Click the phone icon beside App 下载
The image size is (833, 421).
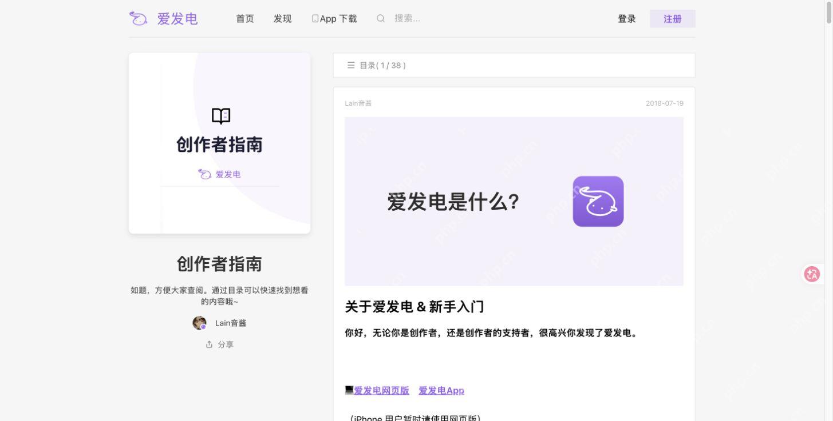pyautogui.click(x=315, y=19)
